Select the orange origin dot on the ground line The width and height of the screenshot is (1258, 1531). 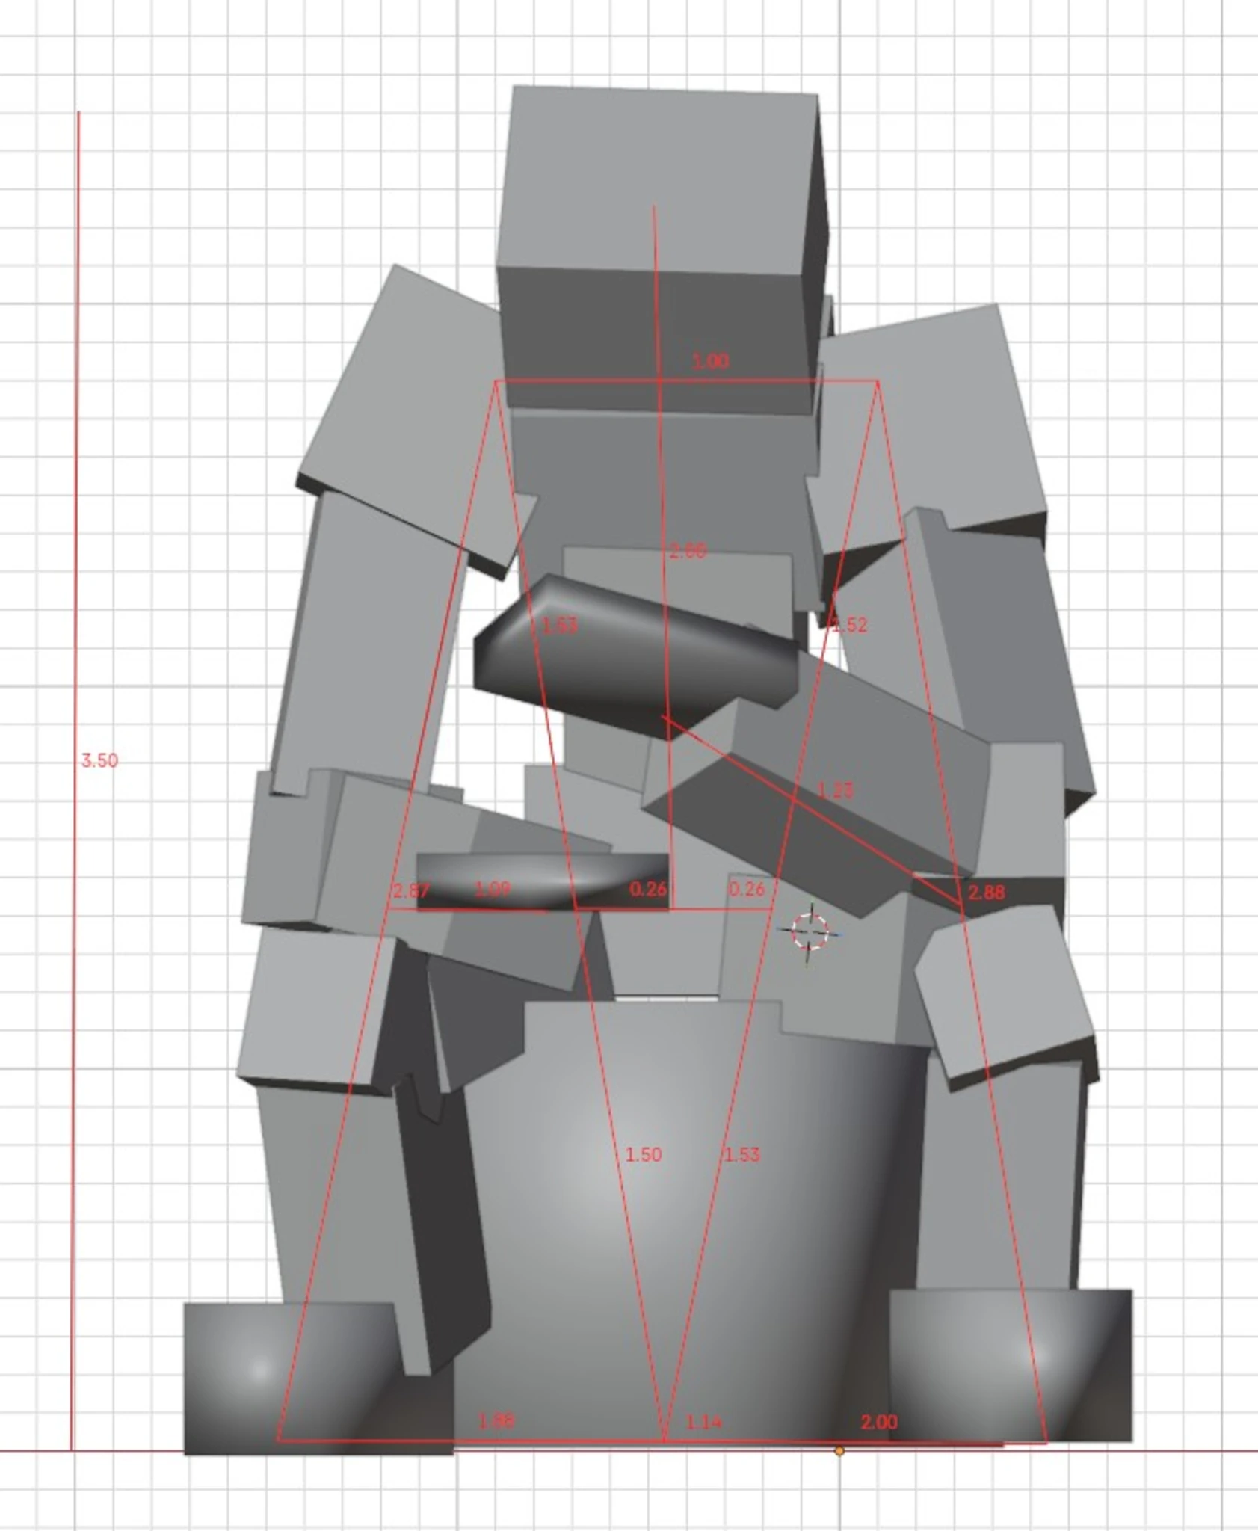pos(839,1451)
